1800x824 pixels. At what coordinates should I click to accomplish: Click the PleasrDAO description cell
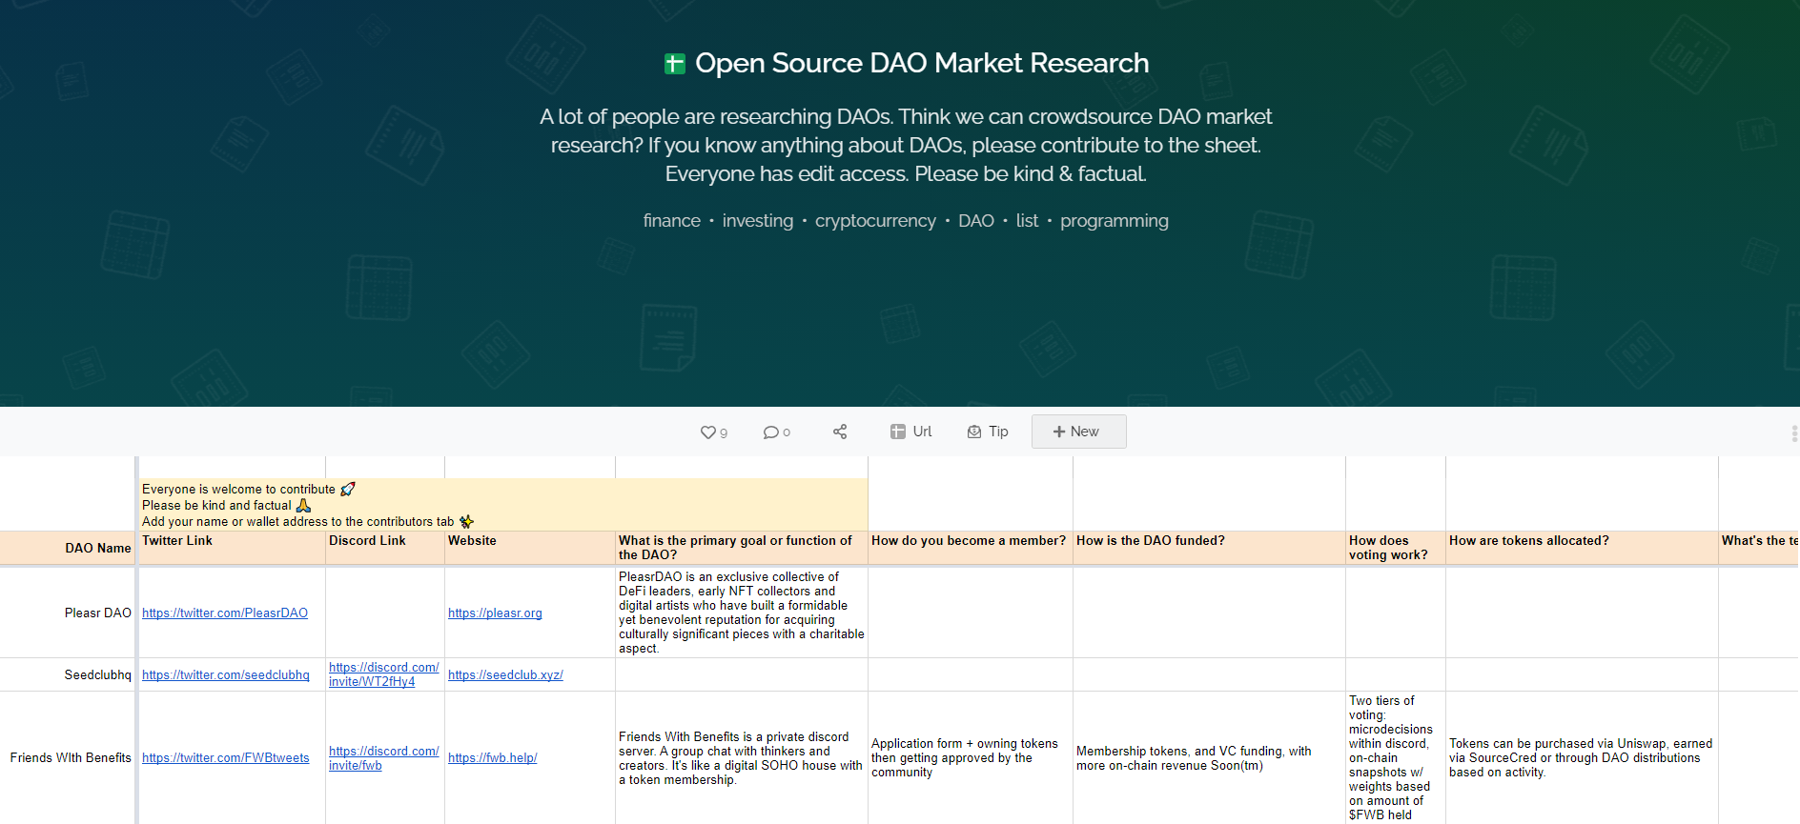[742, 613]
